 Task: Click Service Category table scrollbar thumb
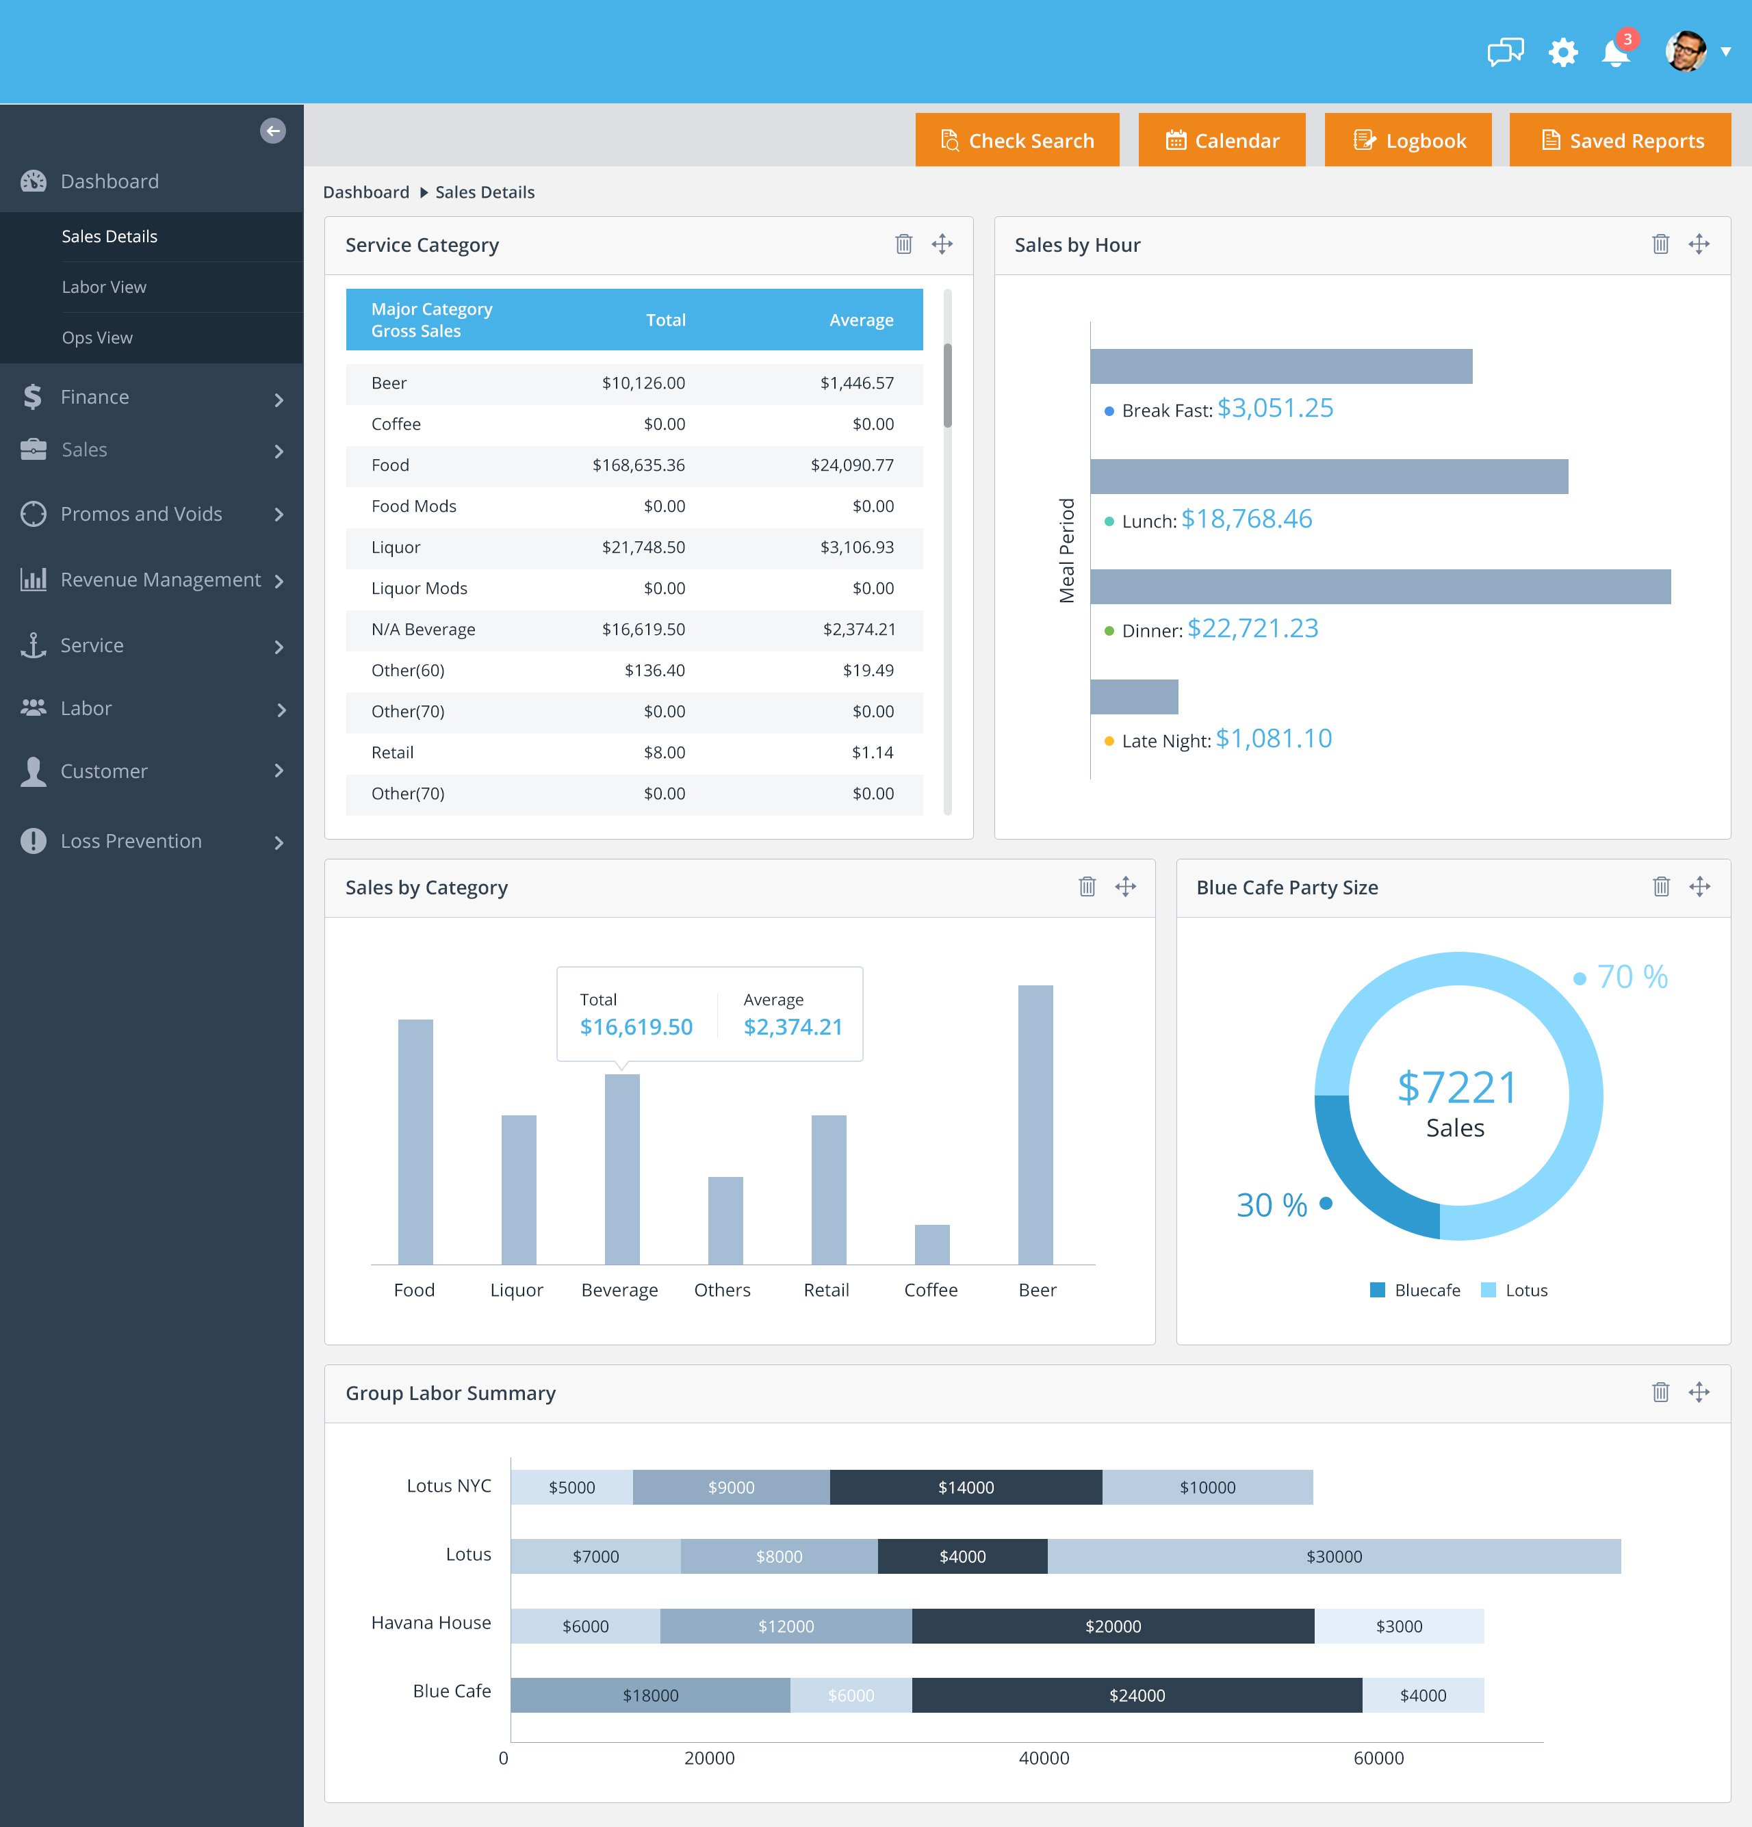947,385
